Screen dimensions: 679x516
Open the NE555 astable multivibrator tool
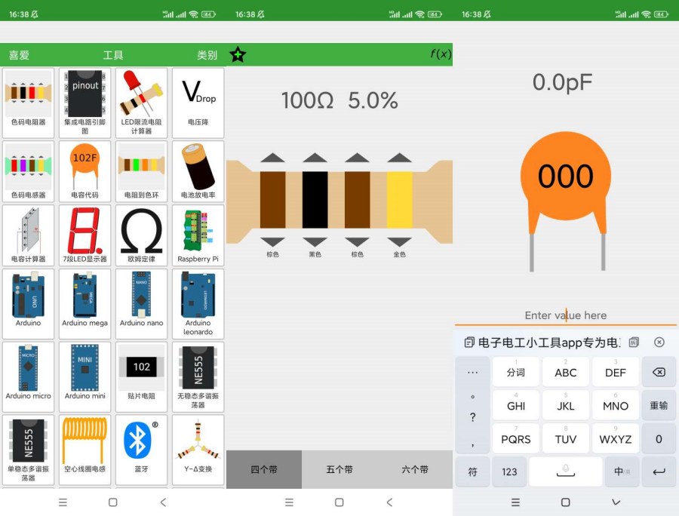coord(198,375)
